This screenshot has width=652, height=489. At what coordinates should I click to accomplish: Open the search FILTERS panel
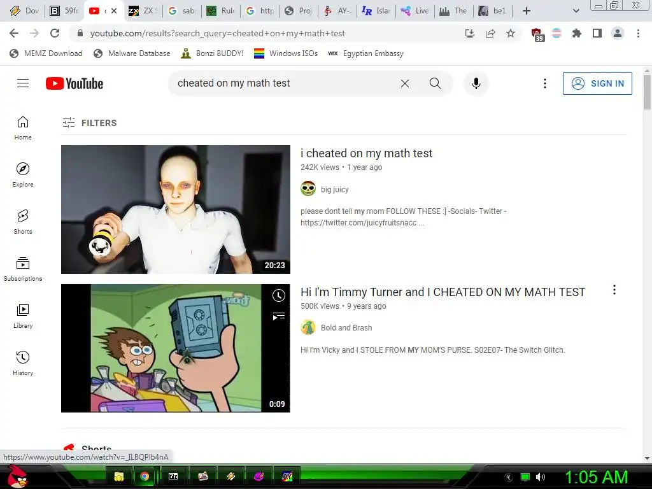[x=90, y=123]
